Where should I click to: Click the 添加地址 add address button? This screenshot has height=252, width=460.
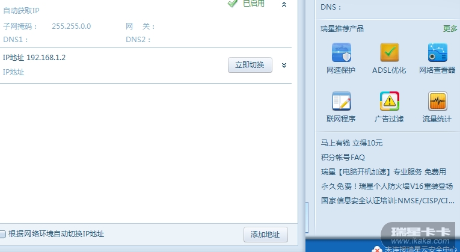click(266, 235)
